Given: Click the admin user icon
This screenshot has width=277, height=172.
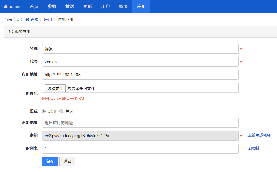Looking at the screenshot, I should (6, 6).
